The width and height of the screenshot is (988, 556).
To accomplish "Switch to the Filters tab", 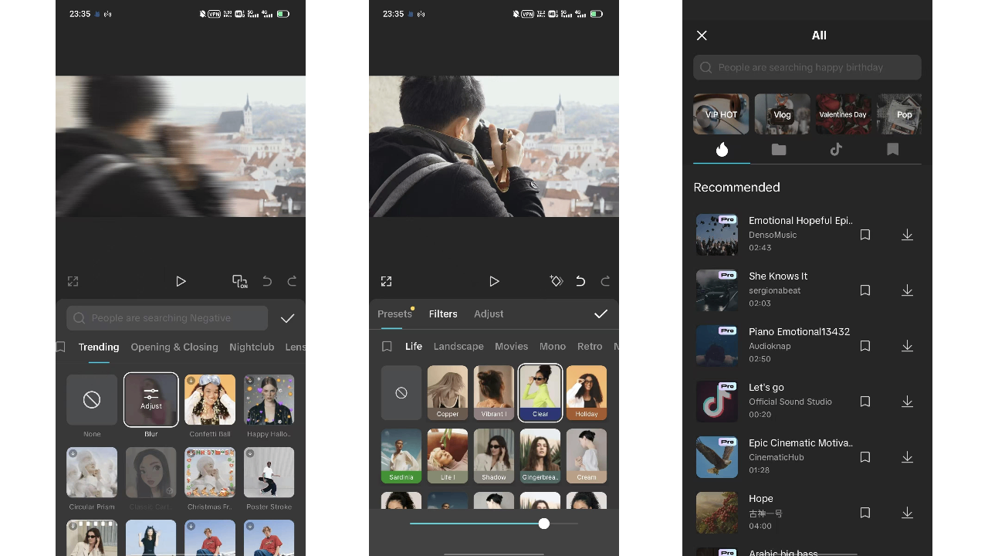I will (443, 314).
